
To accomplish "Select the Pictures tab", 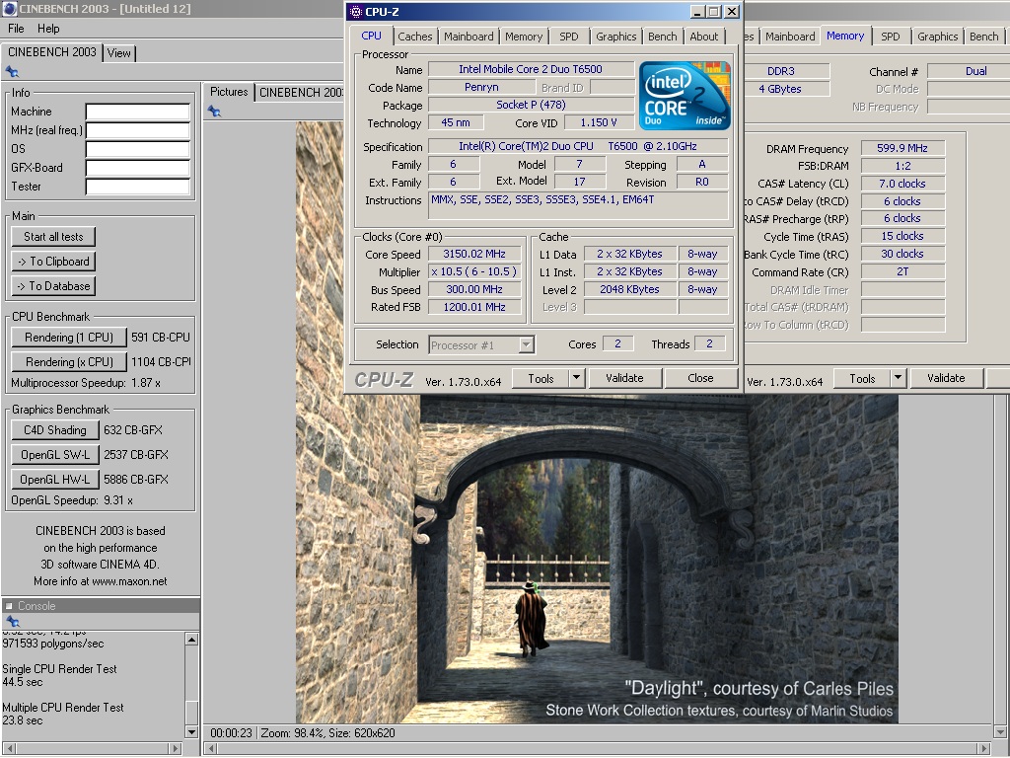I will pos(229,92).
